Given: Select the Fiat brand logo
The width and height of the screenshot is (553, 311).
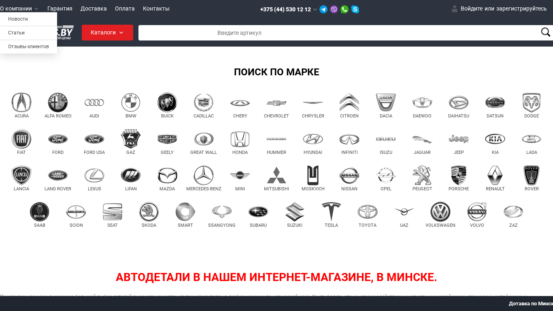Looking at the screenshot, I should [21, 139].
